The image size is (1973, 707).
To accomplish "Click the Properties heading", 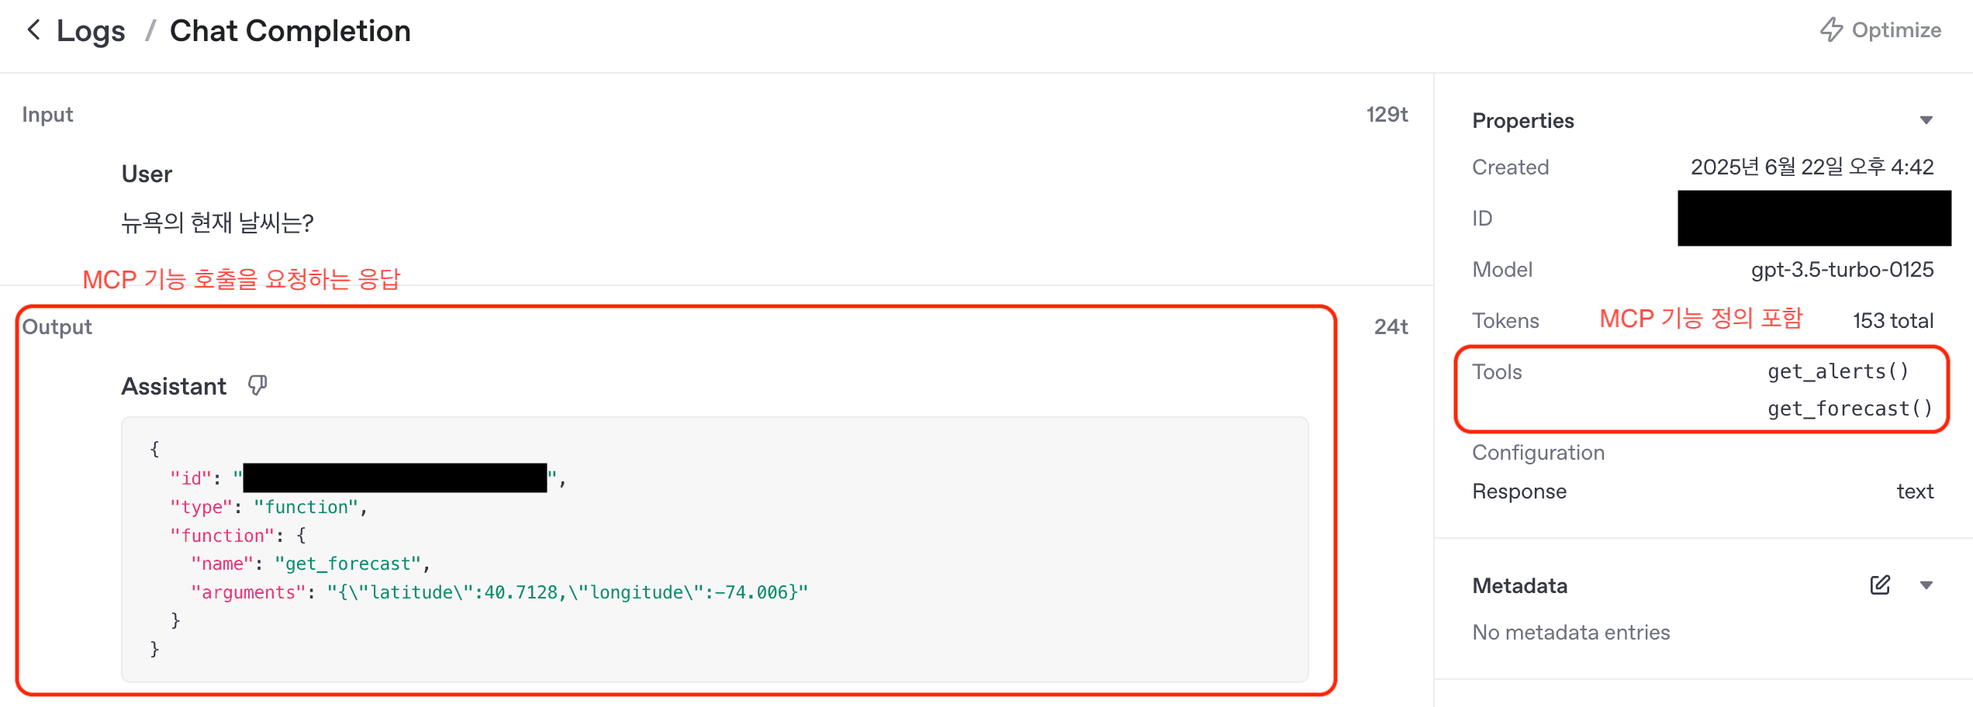I will click(1523, 121).
